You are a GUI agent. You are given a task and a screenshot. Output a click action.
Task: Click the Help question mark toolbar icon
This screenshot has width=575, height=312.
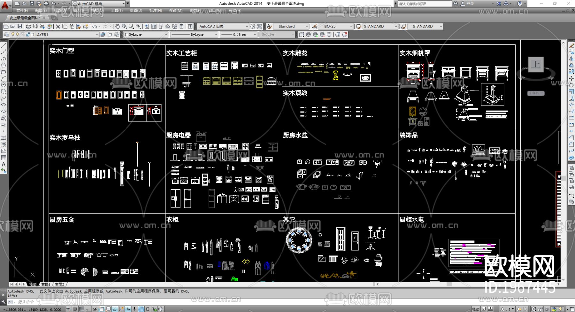click(190, 27)
